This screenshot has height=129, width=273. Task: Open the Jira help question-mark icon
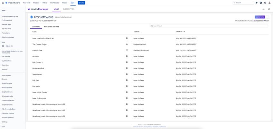[x=261, y=3]
